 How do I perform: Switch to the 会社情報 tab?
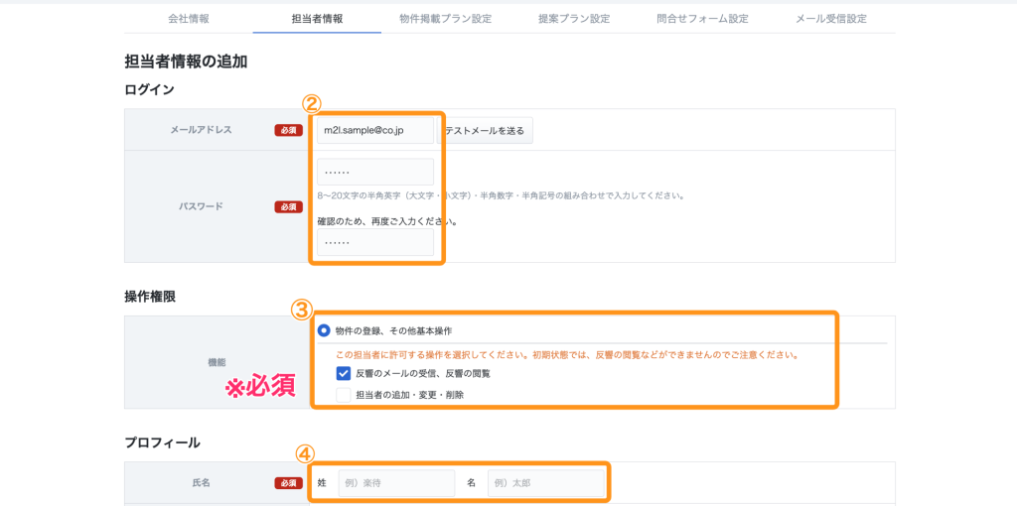[x=187, y=19]
